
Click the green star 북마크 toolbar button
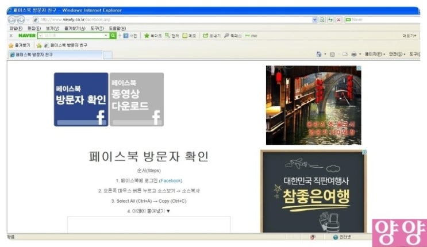click(153, 36)
